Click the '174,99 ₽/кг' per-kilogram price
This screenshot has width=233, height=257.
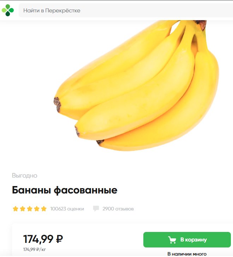(x=34, y=250)
